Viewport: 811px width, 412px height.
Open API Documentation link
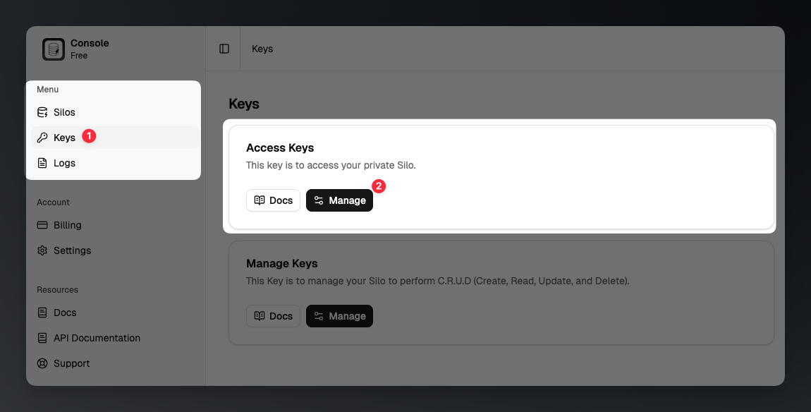[x=96, y=337]
